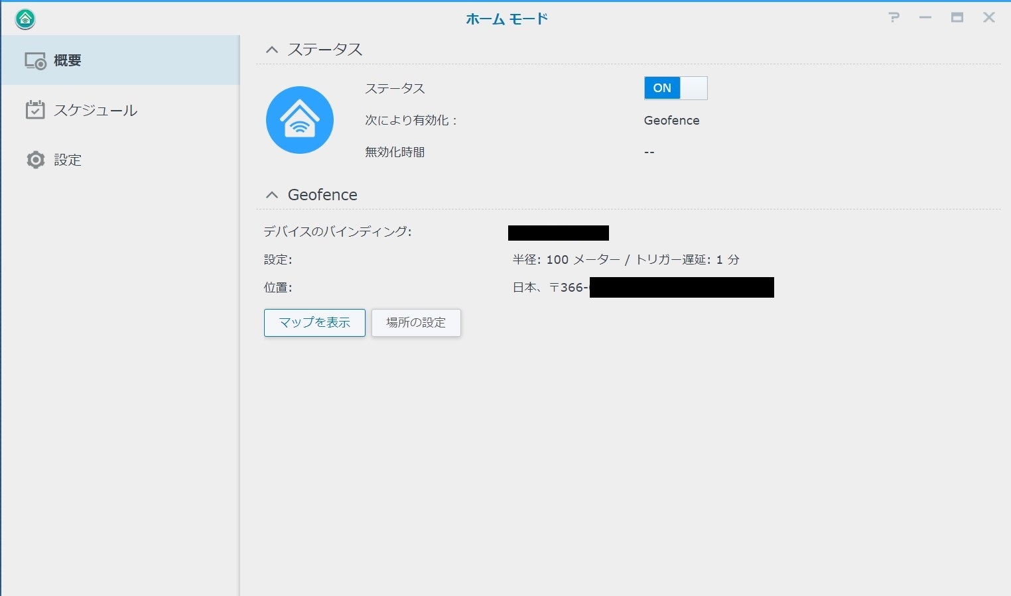Collapse the ステータス section chevron
The width and height of the screenshot is (1011, 596).
point(272,50)
